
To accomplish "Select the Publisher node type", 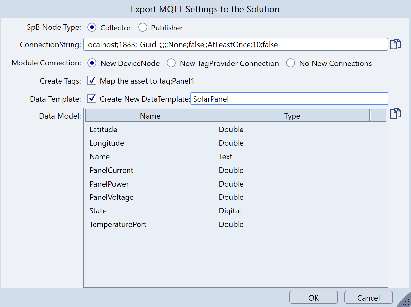I will [x=143, y=28].
